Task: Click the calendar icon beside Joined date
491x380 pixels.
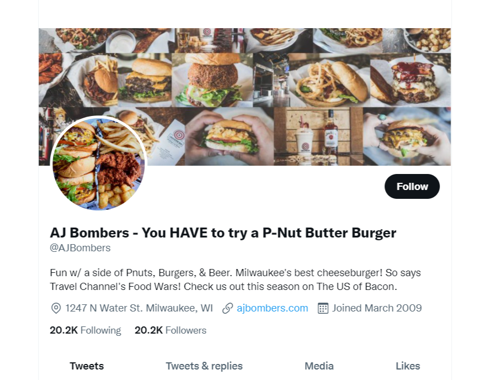Action: click(x=323, y=308)
